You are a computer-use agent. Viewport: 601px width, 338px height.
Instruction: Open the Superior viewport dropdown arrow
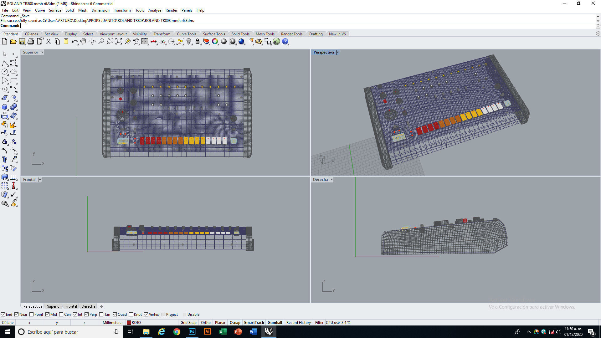coord(42,52)
